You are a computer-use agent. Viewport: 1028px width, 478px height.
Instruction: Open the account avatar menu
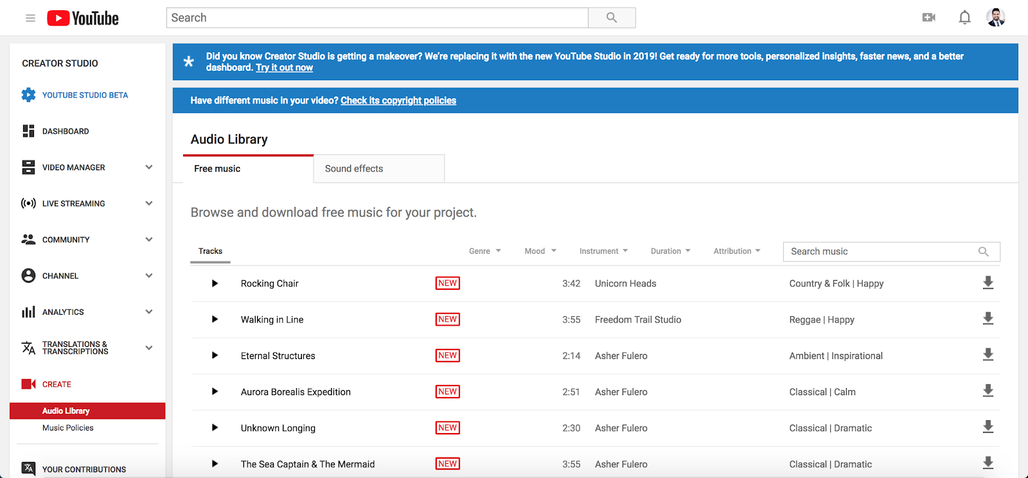[996, 17]
